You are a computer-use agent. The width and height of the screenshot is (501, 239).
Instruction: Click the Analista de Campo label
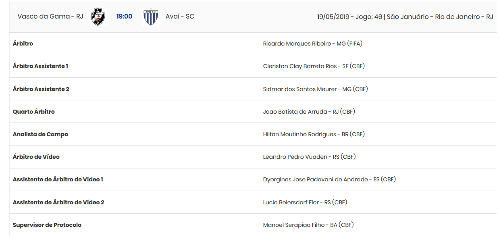40,134
